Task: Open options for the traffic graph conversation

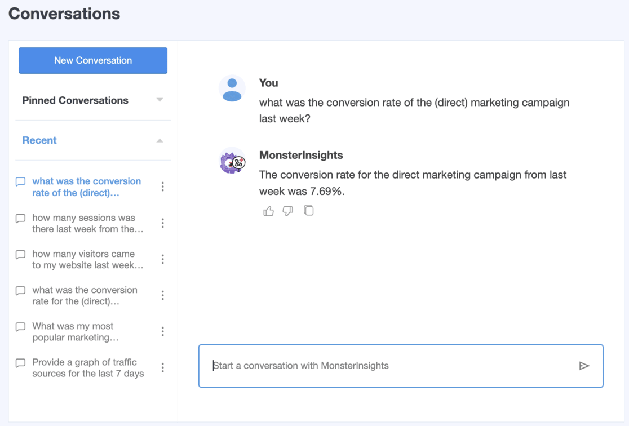Action: pyautogui.click(x=162, y=367)
